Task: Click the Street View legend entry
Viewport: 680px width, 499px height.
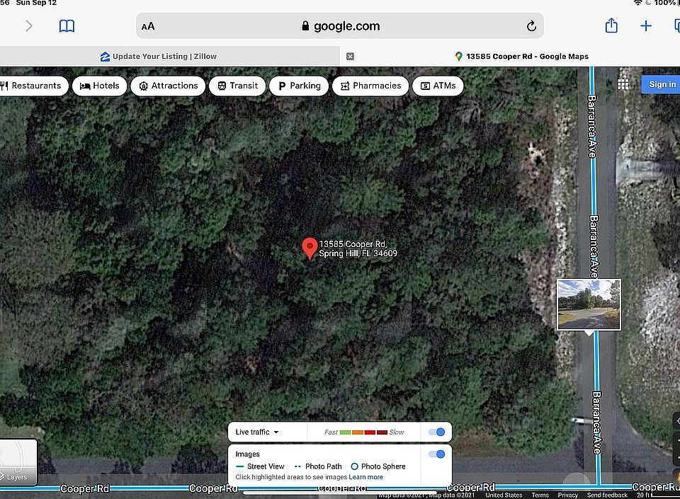Action: [x=260, y=466]
